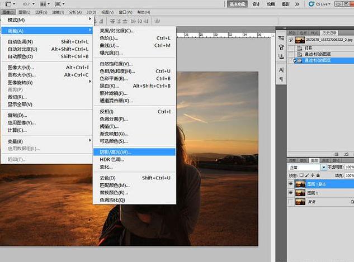Show the 背景 layer via its visibility box
Screen dimensions: 354x262
click(x=291, y=202)
